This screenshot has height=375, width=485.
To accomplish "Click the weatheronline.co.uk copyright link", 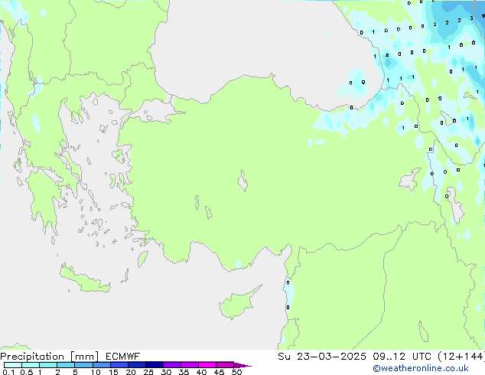I will point(431,368).
